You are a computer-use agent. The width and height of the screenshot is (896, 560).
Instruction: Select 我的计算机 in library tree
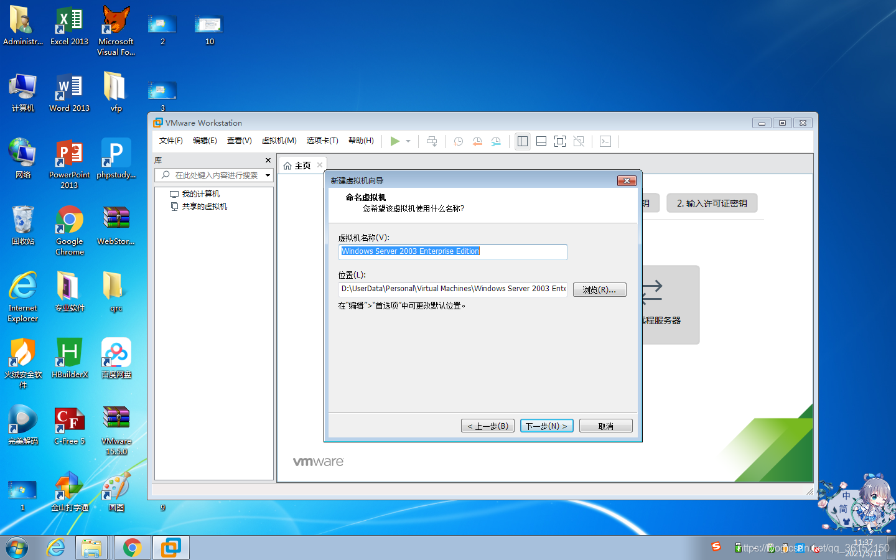coord(200,194)
